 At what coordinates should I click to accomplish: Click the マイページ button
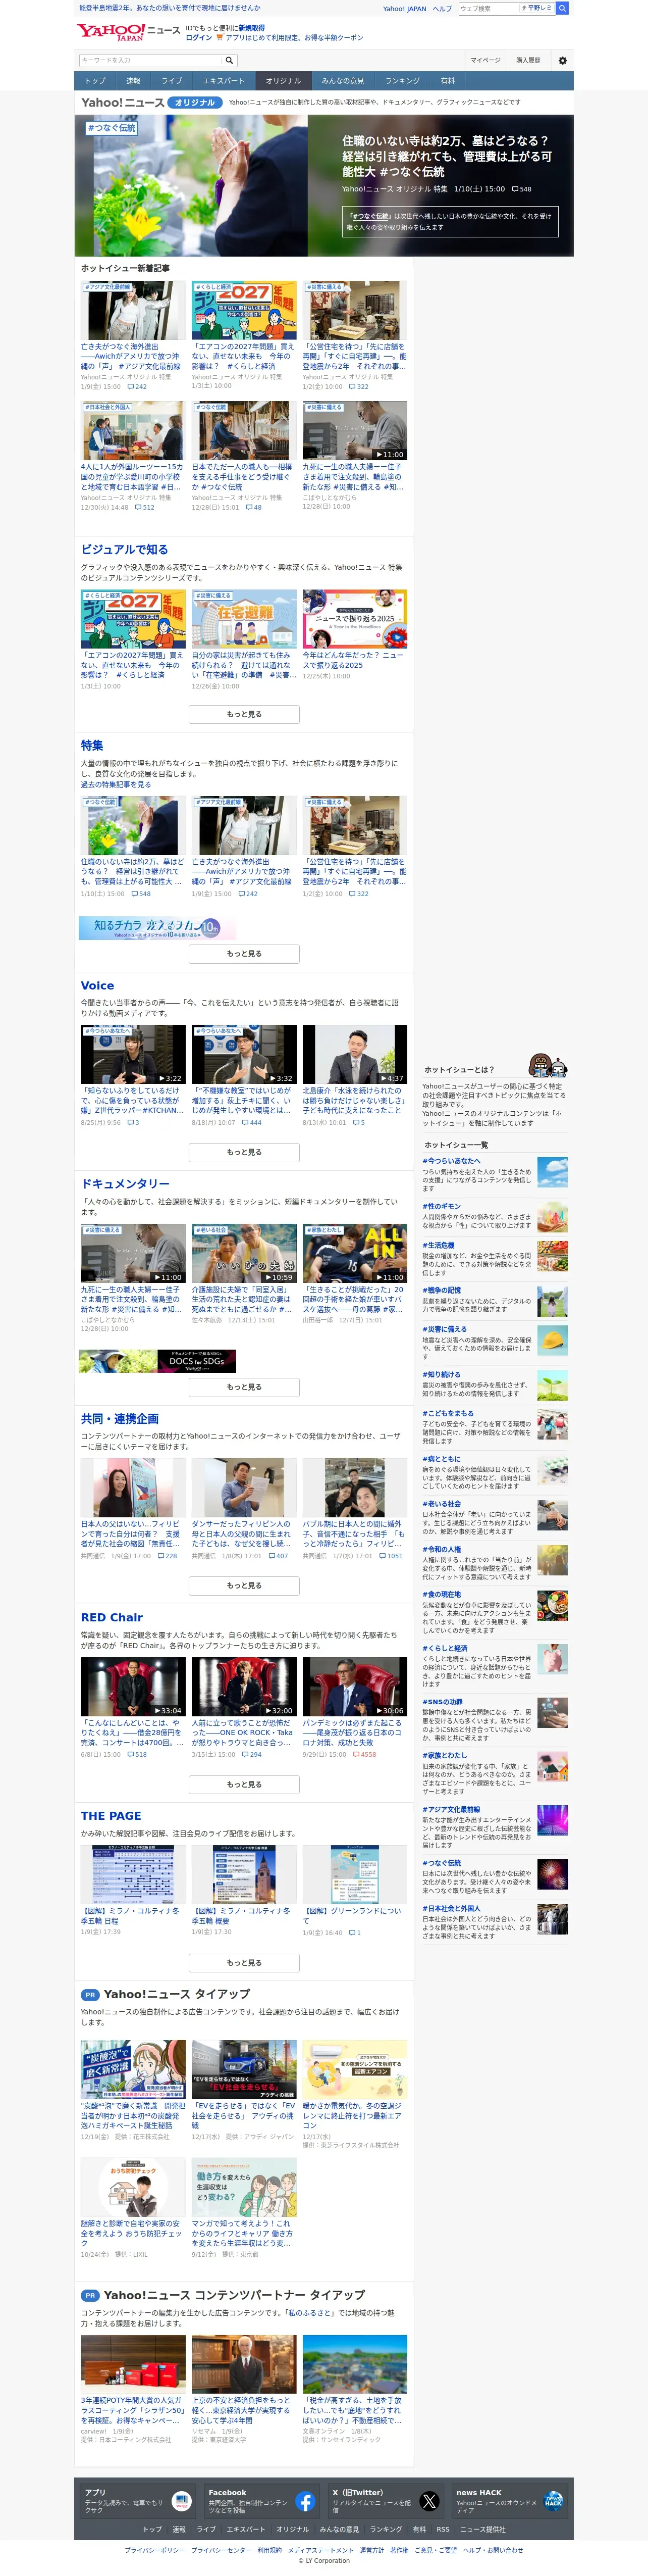pos(486,60)
